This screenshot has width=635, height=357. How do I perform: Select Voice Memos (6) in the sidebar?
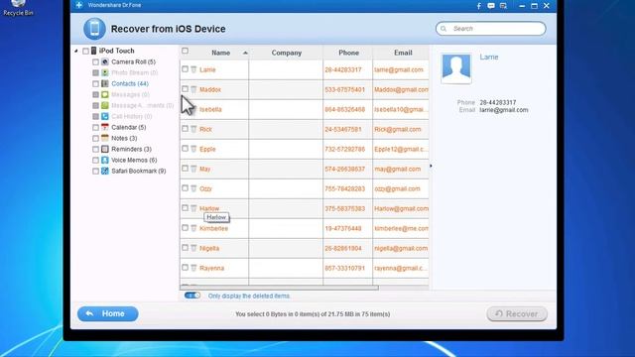click(134, 160)
